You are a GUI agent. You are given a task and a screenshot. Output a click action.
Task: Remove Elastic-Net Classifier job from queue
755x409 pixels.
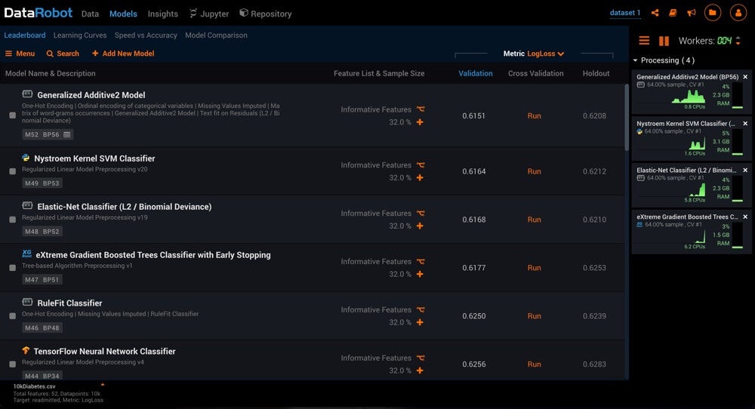(x=745, y=171)
